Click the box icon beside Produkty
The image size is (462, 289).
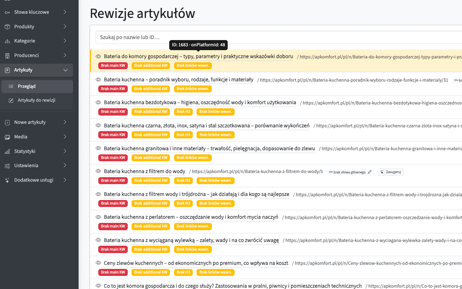tap(7, 27)
